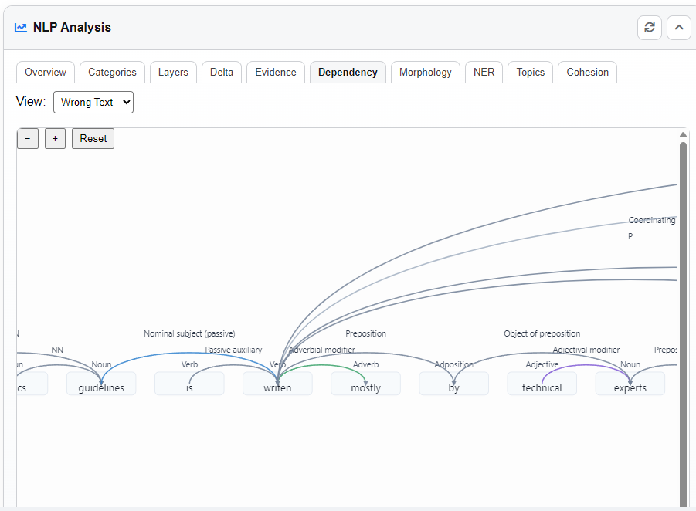Image resolution: width=696 pixels, height=511 pixels.
Task: Switch to the Overview tab
Action: point(46,72)
